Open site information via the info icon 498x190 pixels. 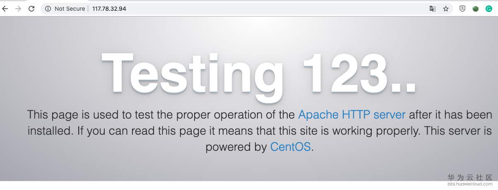coord(48,9)
